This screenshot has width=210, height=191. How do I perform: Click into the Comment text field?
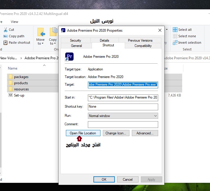pos(123,124)
